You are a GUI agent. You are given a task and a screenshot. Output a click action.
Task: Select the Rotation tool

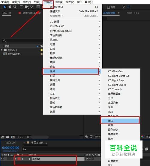pyautogui.click(x=22, y=7)
